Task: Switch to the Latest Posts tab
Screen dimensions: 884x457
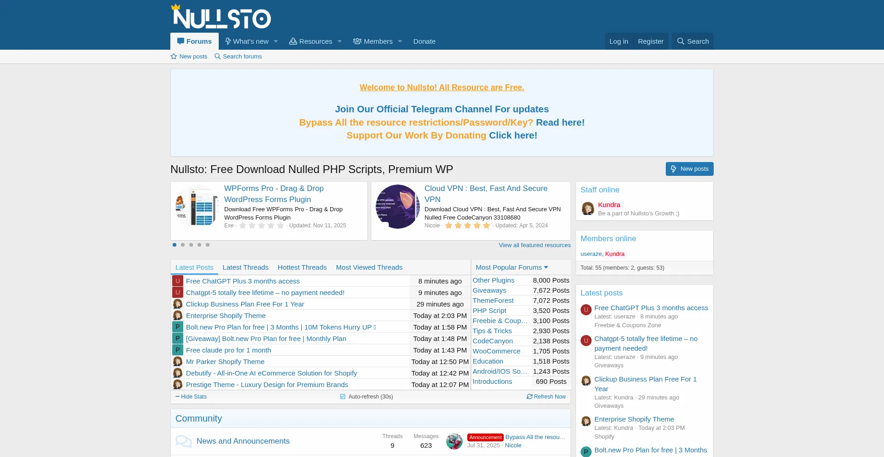Action: click(194, 267)
